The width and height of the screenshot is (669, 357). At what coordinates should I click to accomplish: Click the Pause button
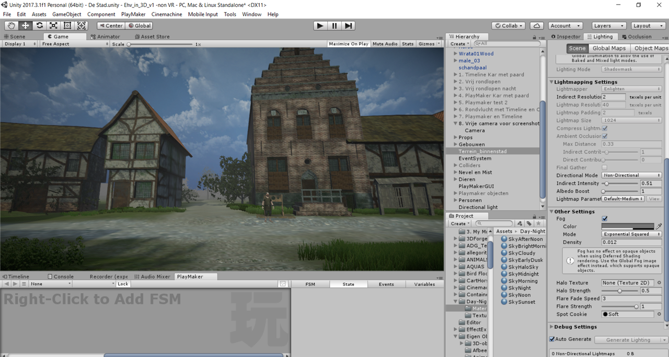(334, 26)
